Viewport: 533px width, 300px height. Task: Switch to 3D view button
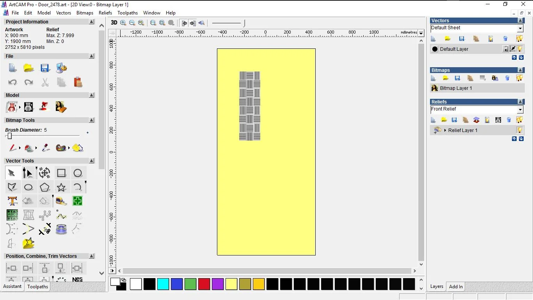[114, 23]
